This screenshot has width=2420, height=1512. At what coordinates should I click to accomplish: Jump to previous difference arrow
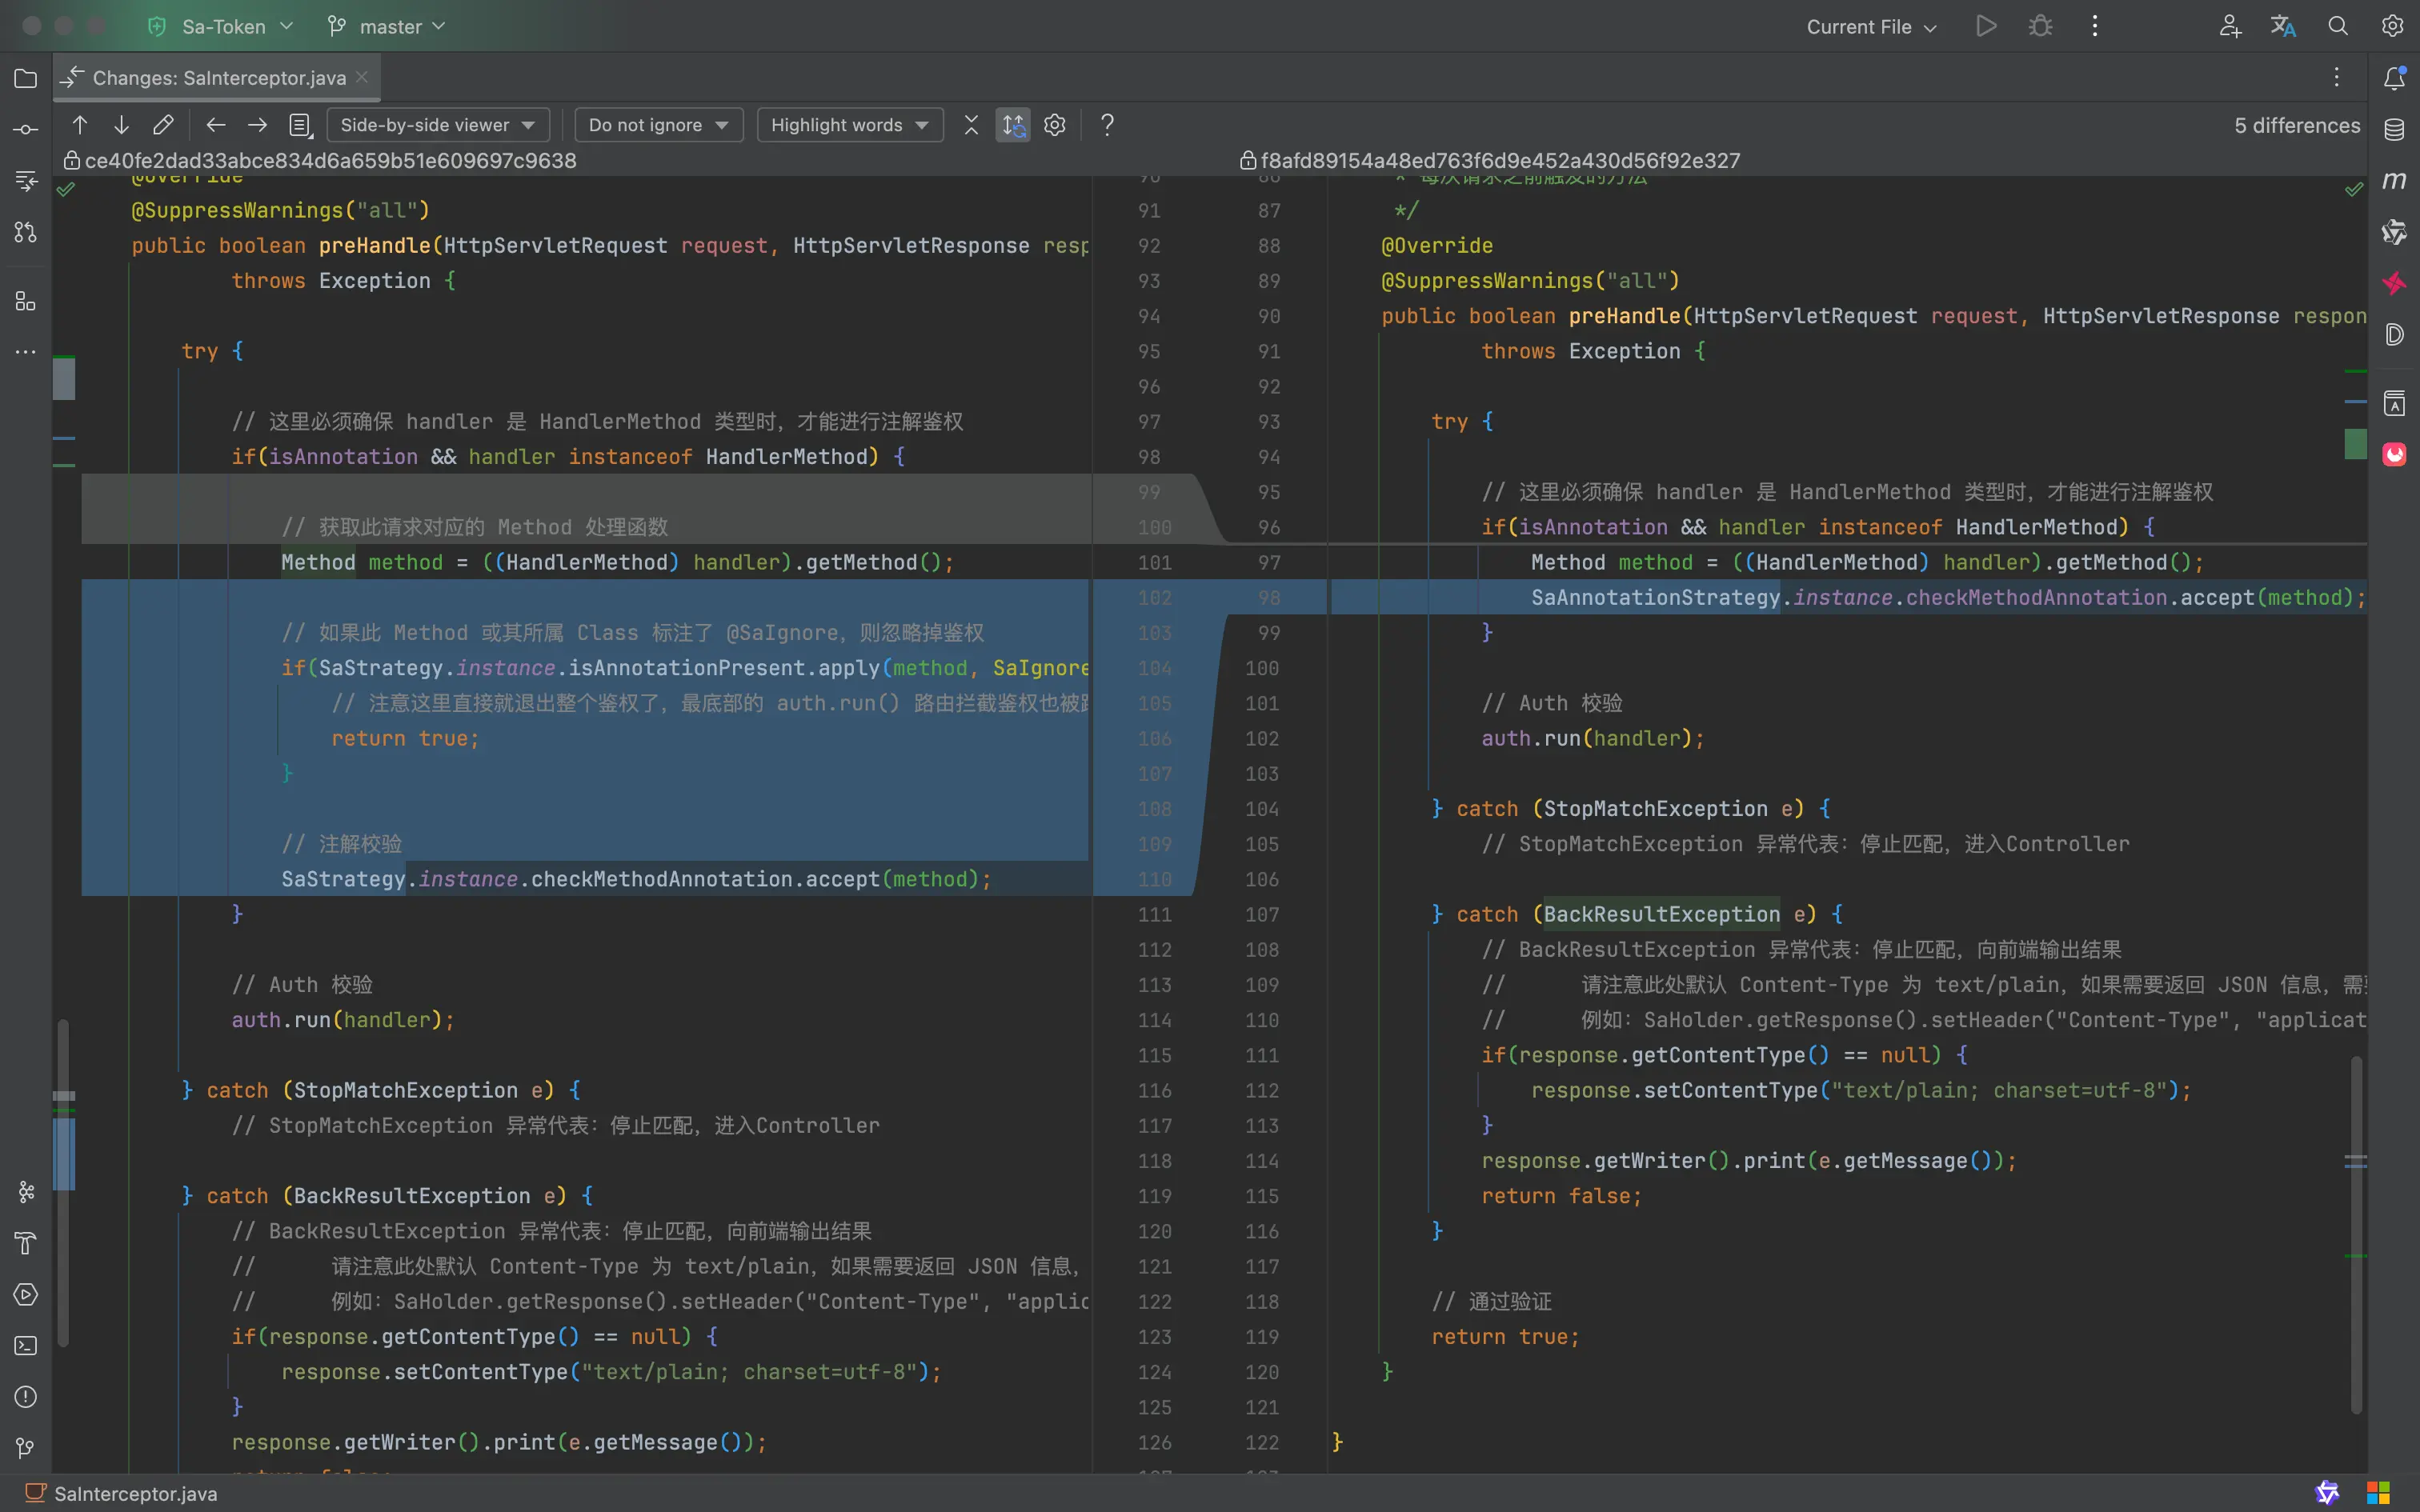80,125
